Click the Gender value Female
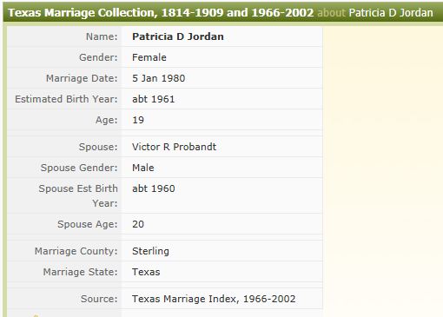The height and width of the screenshot is (317, 443). pos(149,57)
